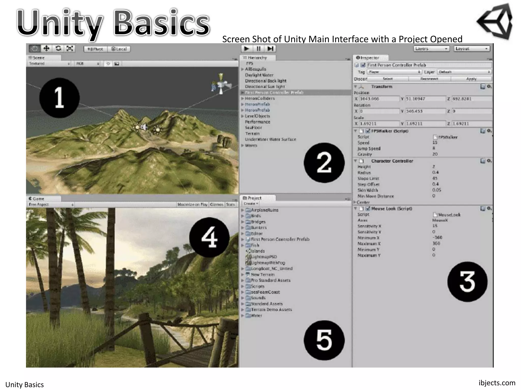Open the Layout dropdown

click(472, 49)
